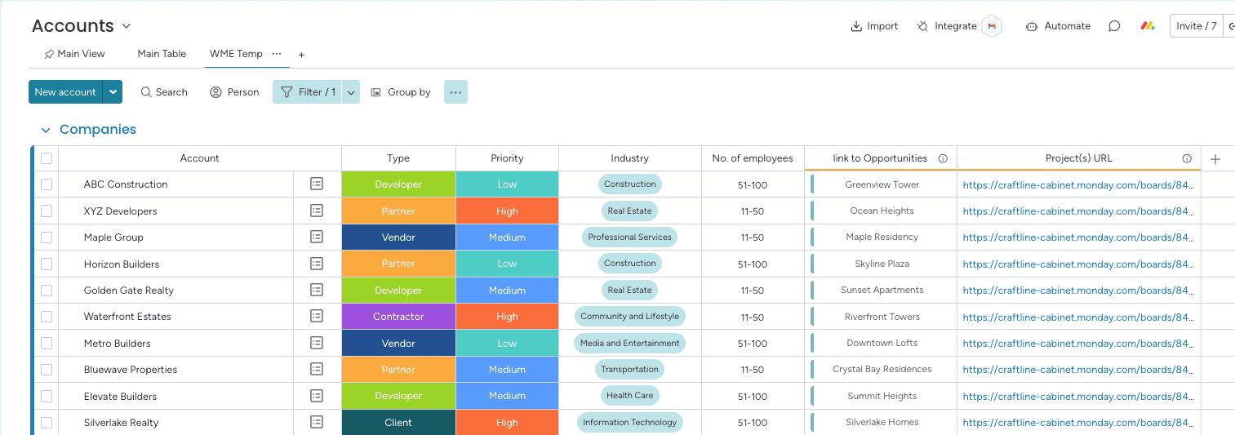Open Waterfront Estates item card icon

tap(317, 317)
